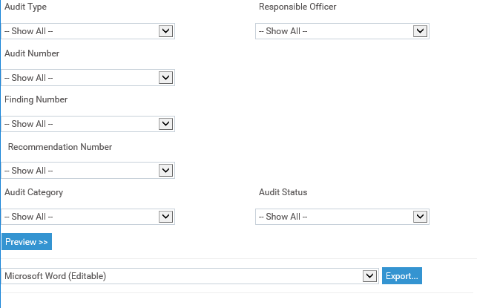The height and width of the screenshot is (308, 477).
Task: Click the 'Microsoft Word (Editable)' format text
Action: (x=56, y=276)
